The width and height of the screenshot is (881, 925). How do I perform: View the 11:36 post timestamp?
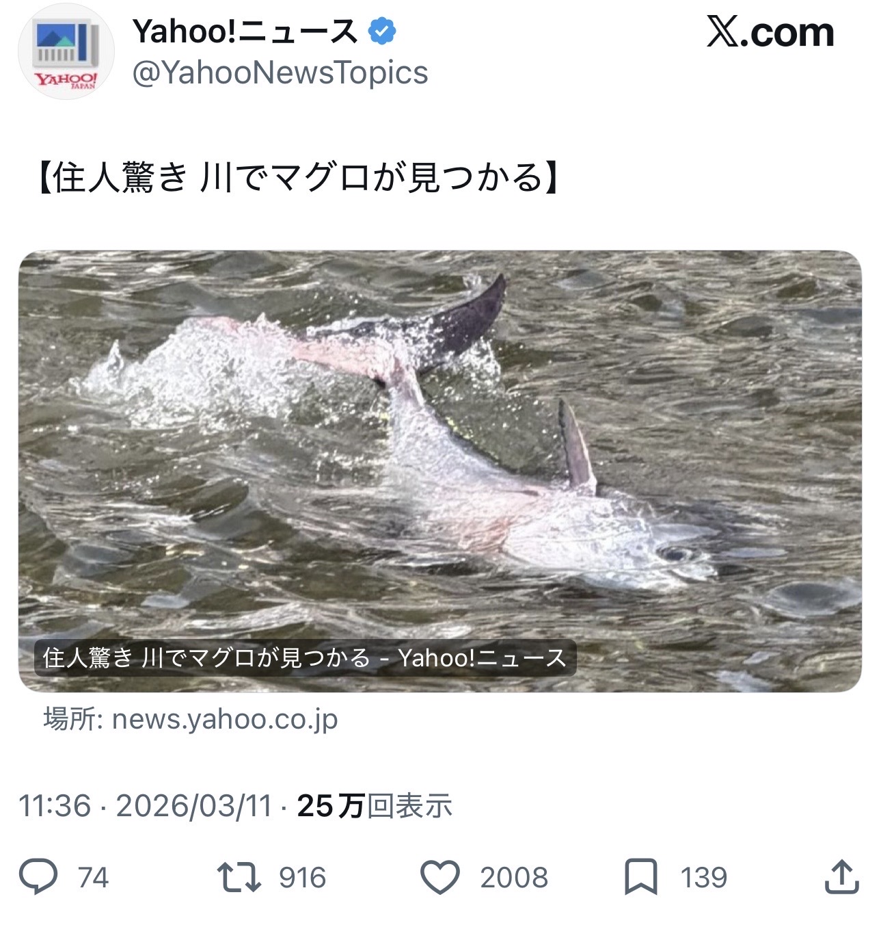pos(55,806)
